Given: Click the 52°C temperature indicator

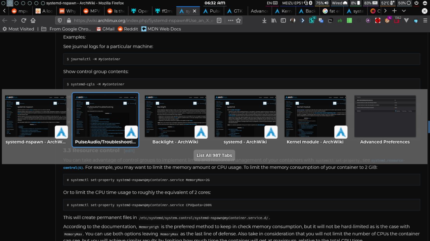Looking at the screenshot, I should 387,3.
